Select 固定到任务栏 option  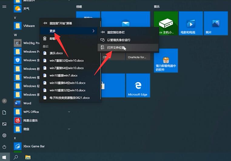tap(128, 32)
